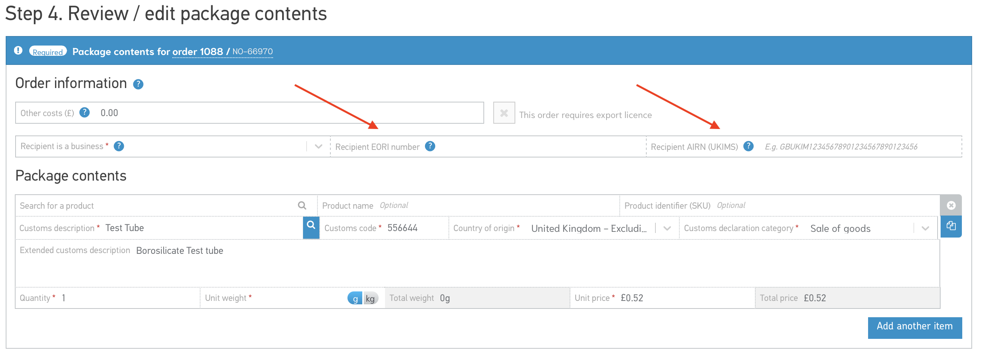Remove the package item with X icon
This screenshot has width=982, height=362.
click(x=951, y=206)
